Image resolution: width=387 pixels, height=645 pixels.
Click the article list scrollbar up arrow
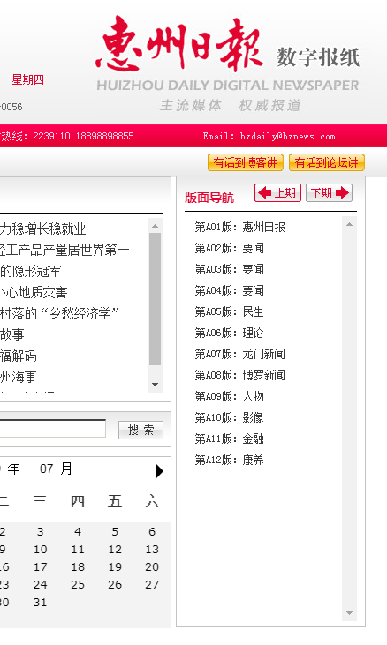click(x=156, y=226)
